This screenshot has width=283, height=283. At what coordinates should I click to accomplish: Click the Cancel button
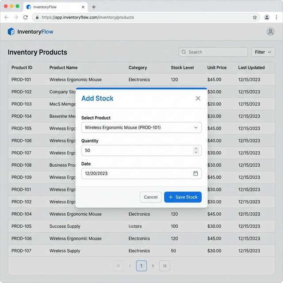coord(150,197)
